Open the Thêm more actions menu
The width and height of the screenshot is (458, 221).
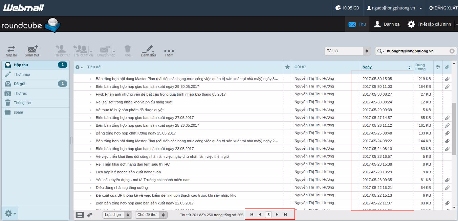(x=169, y=50)
